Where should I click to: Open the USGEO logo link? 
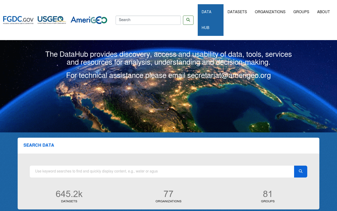tap(52, 20)
